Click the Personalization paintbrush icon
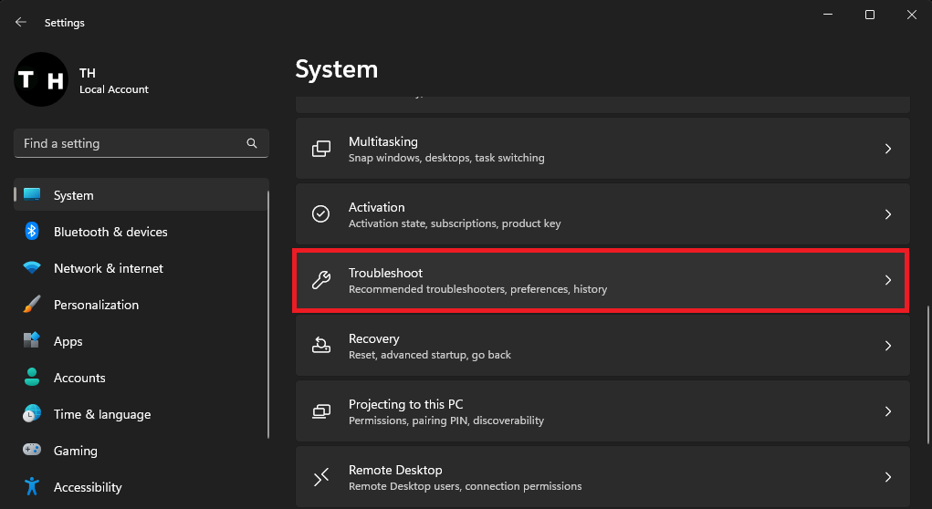This screenshot has height=509, width=932. pos(32,305)
